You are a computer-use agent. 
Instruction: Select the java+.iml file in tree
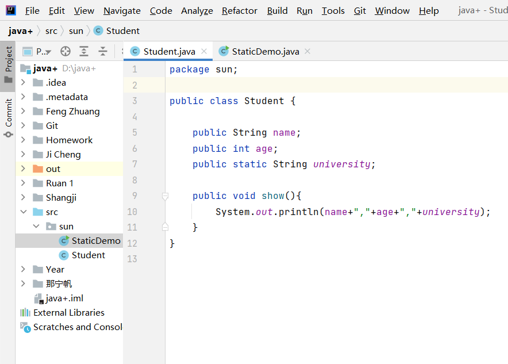pyautogui.click(x=64, y=298)
